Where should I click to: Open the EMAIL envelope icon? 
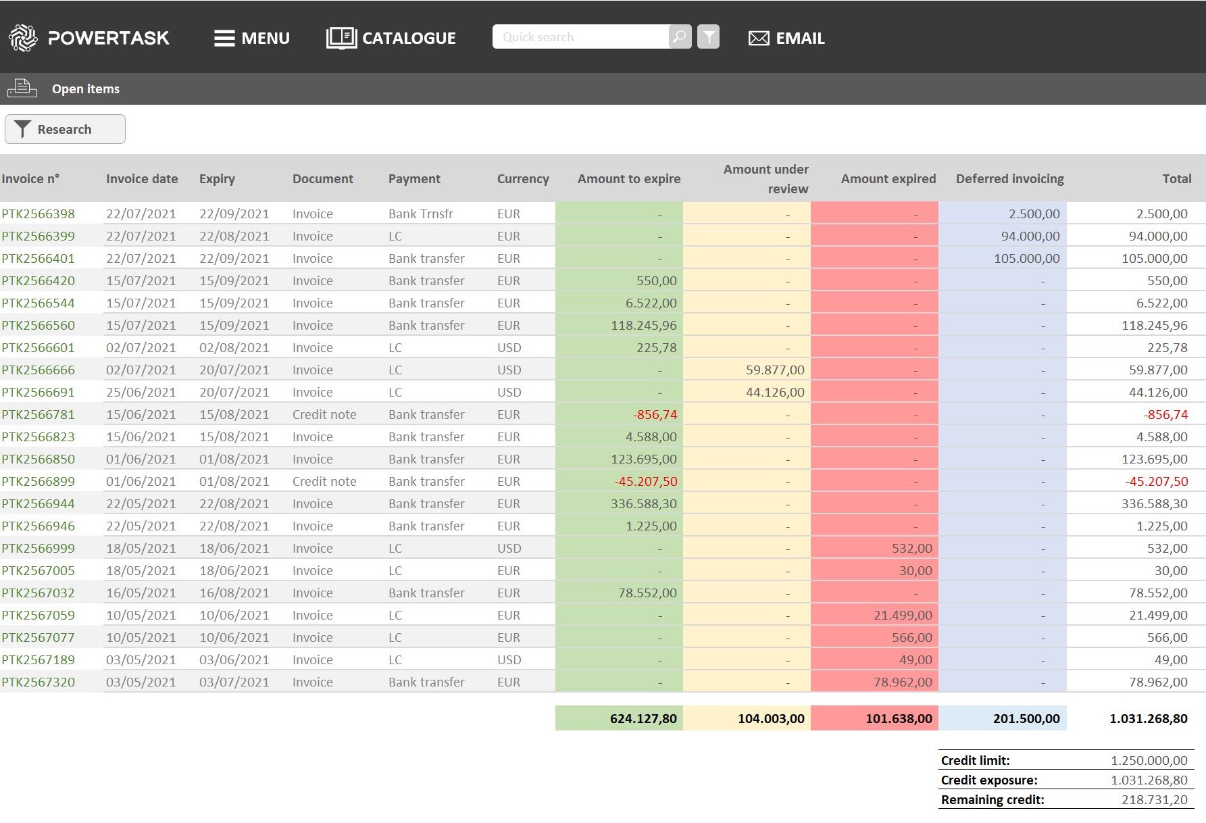pos(759,39)
